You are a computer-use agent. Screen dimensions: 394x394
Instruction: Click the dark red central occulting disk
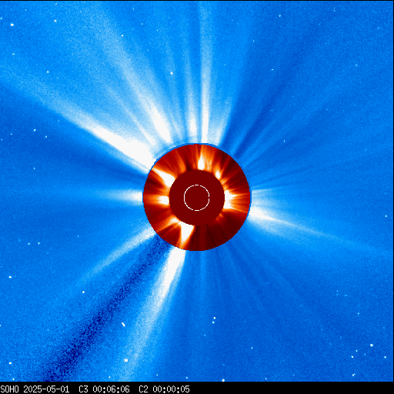(197, 198)
